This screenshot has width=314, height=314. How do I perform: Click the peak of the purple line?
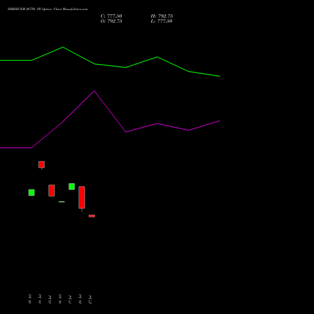click(94, 91)
